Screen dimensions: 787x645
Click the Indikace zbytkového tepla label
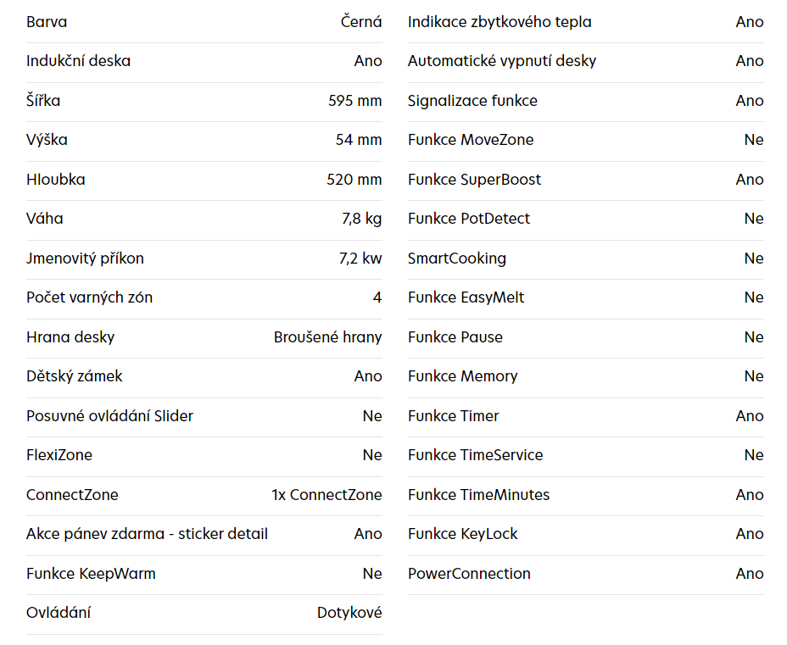click(500, 22)
